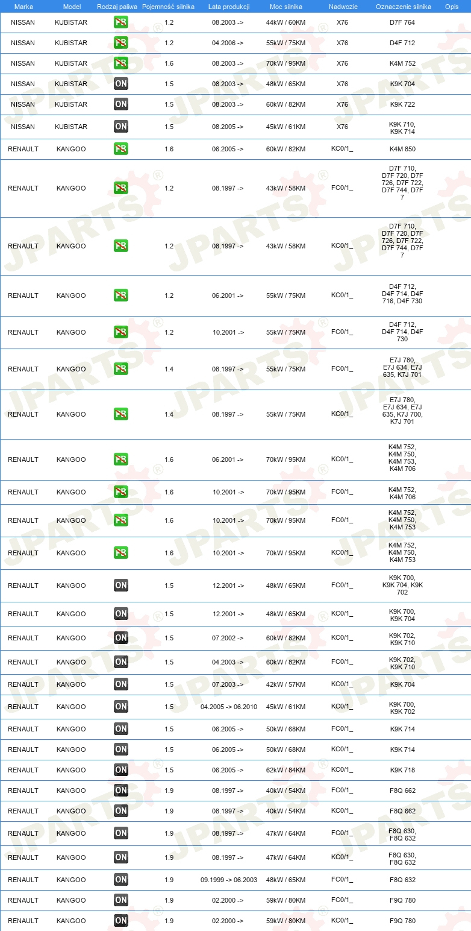Click the production date 08.2005 ->
The width and height of the screenshot is (471, 931).
[x=228, y=127]
